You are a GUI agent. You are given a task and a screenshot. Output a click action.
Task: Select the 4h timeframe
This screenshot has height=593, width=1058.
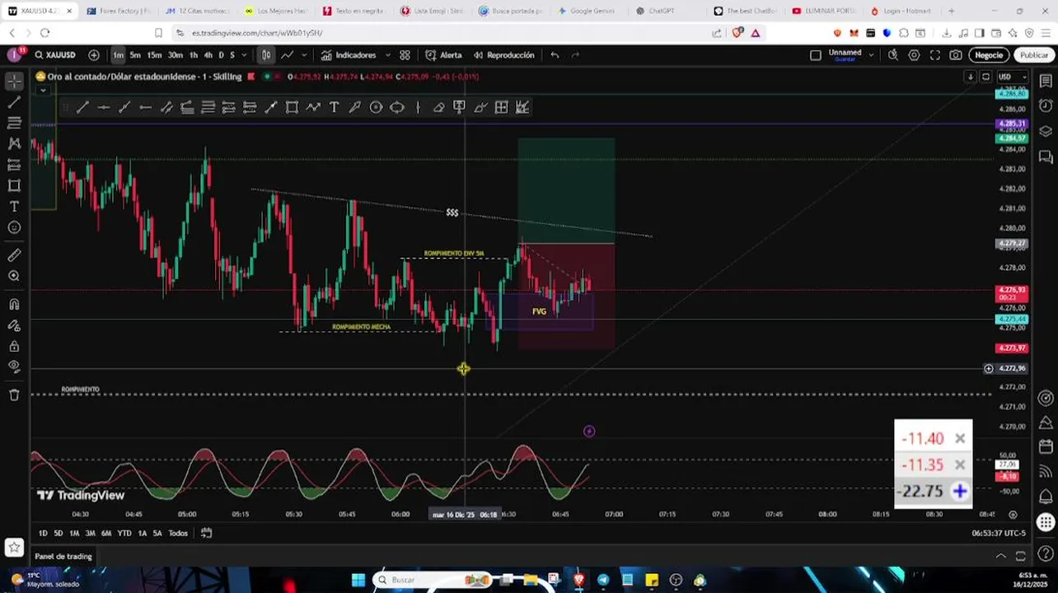(x=208, y=55)
